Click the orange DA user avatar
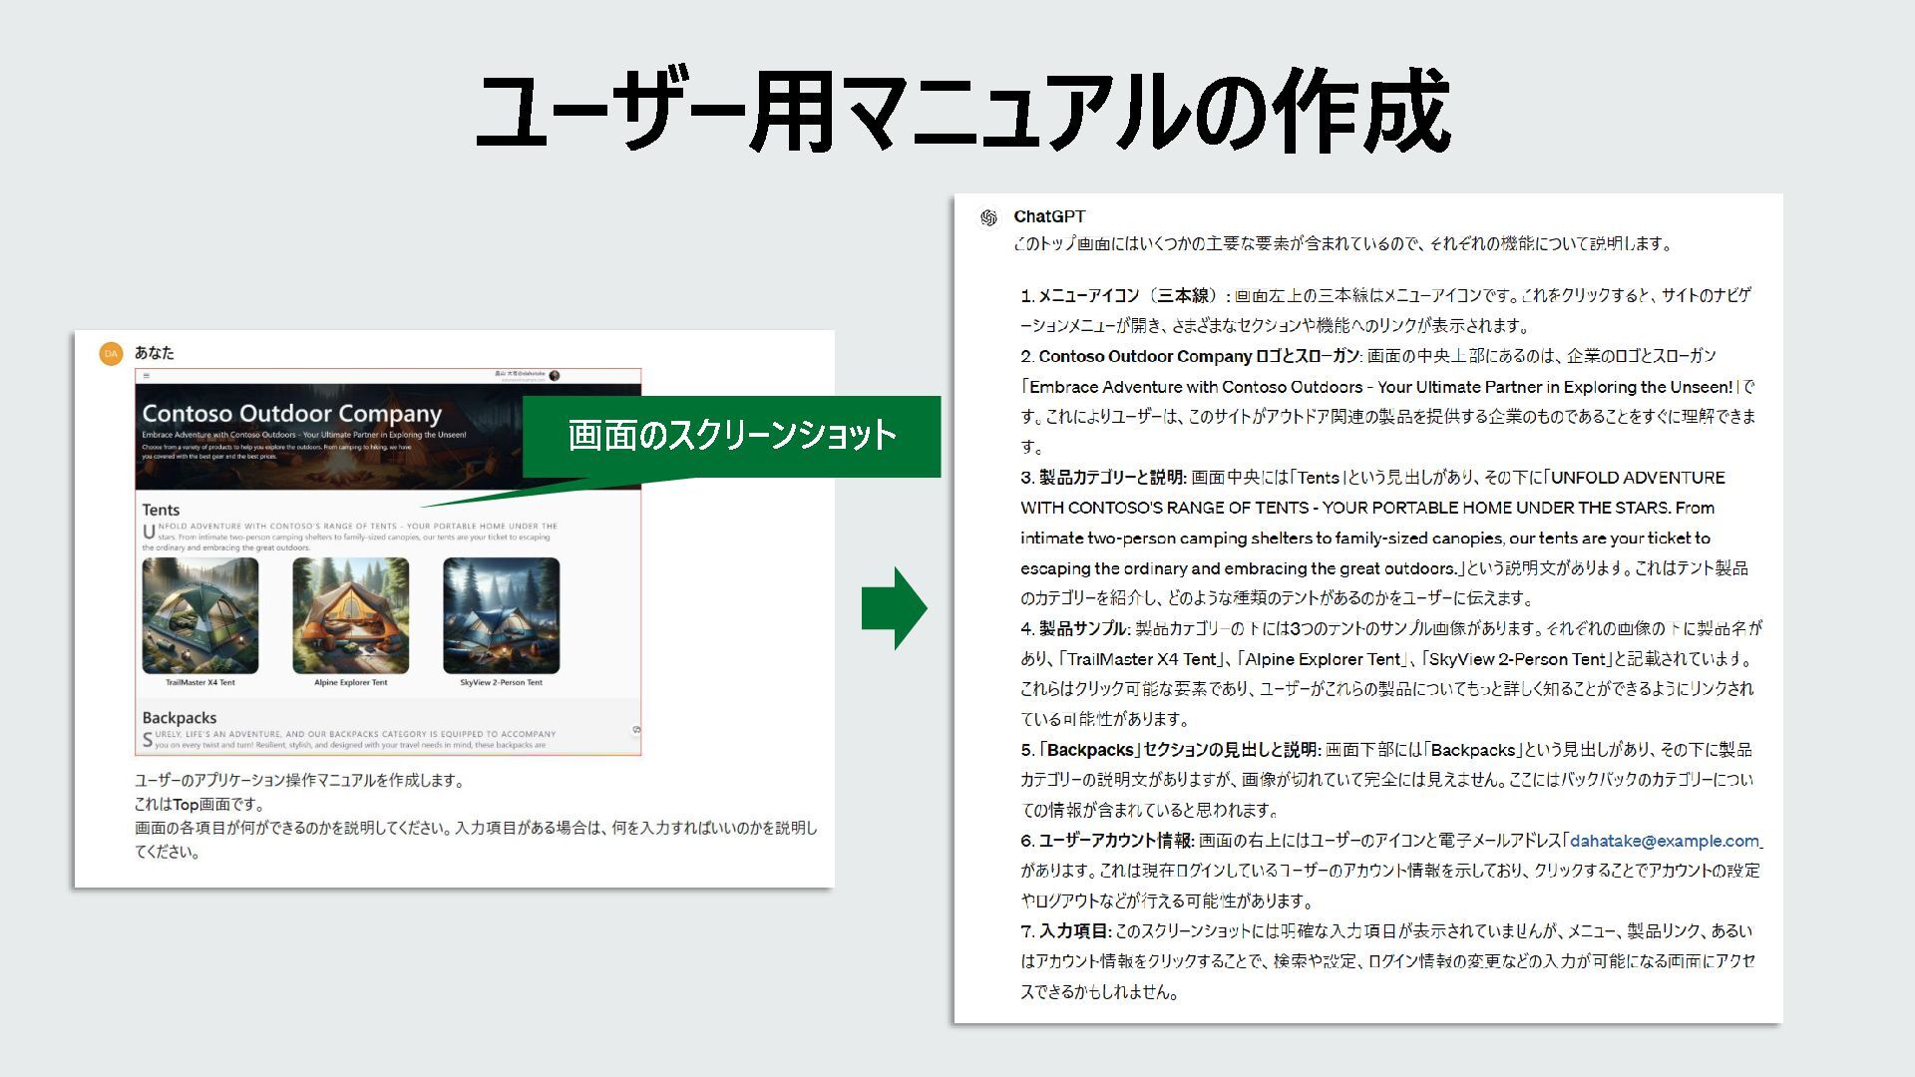Image resolution: width=1915 pixels, height=1077 pixels. (111, 354)
